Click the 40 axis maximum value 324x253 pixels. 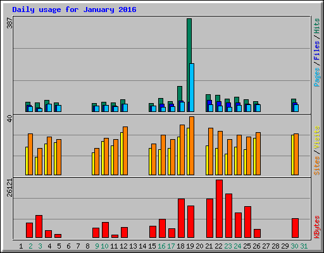[9, 118]
